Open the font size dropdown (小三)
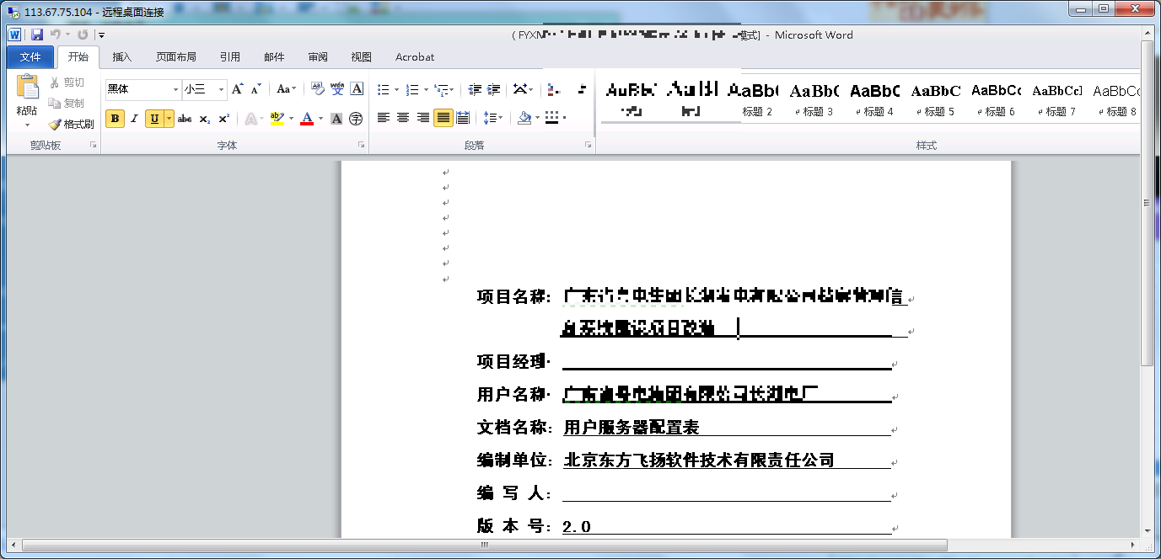 [221, 89]
